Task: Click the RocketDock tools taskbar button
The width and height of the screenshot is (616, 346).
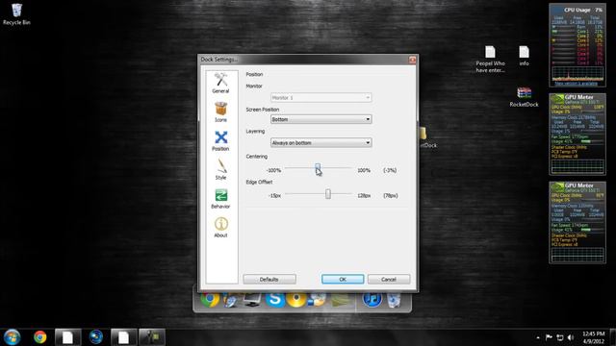Action: click(152, 337)
